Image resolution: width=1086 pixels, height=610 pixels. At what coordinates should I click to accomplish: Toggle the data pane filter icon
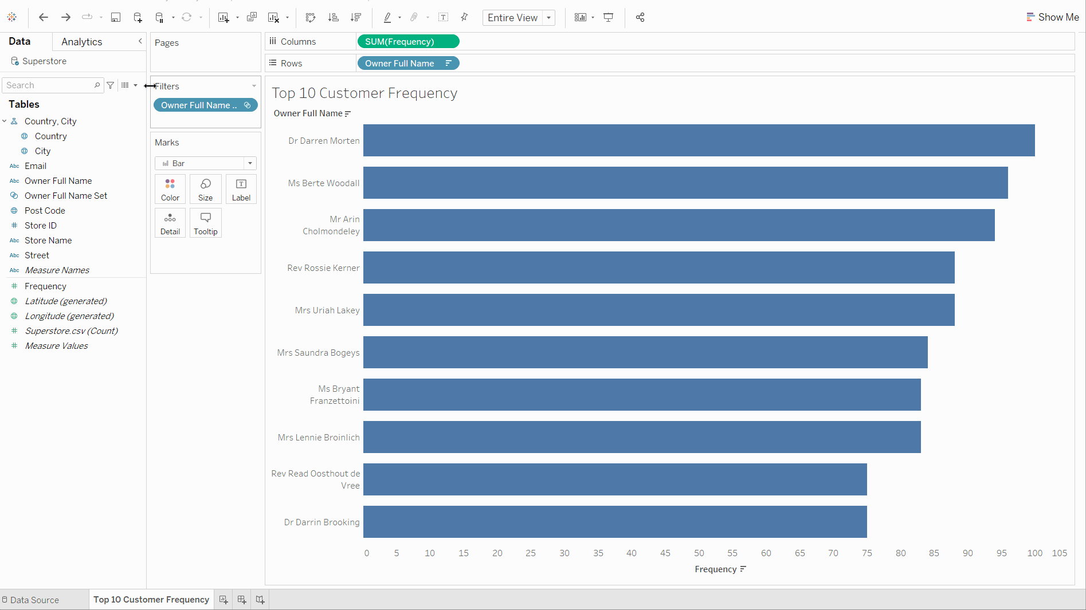(x=110, y=85)
